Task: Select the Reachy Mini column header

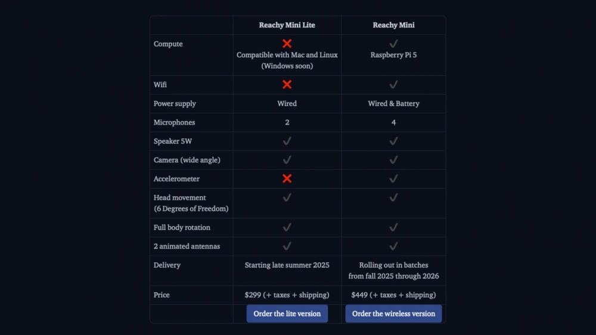Action: point(393,25)
